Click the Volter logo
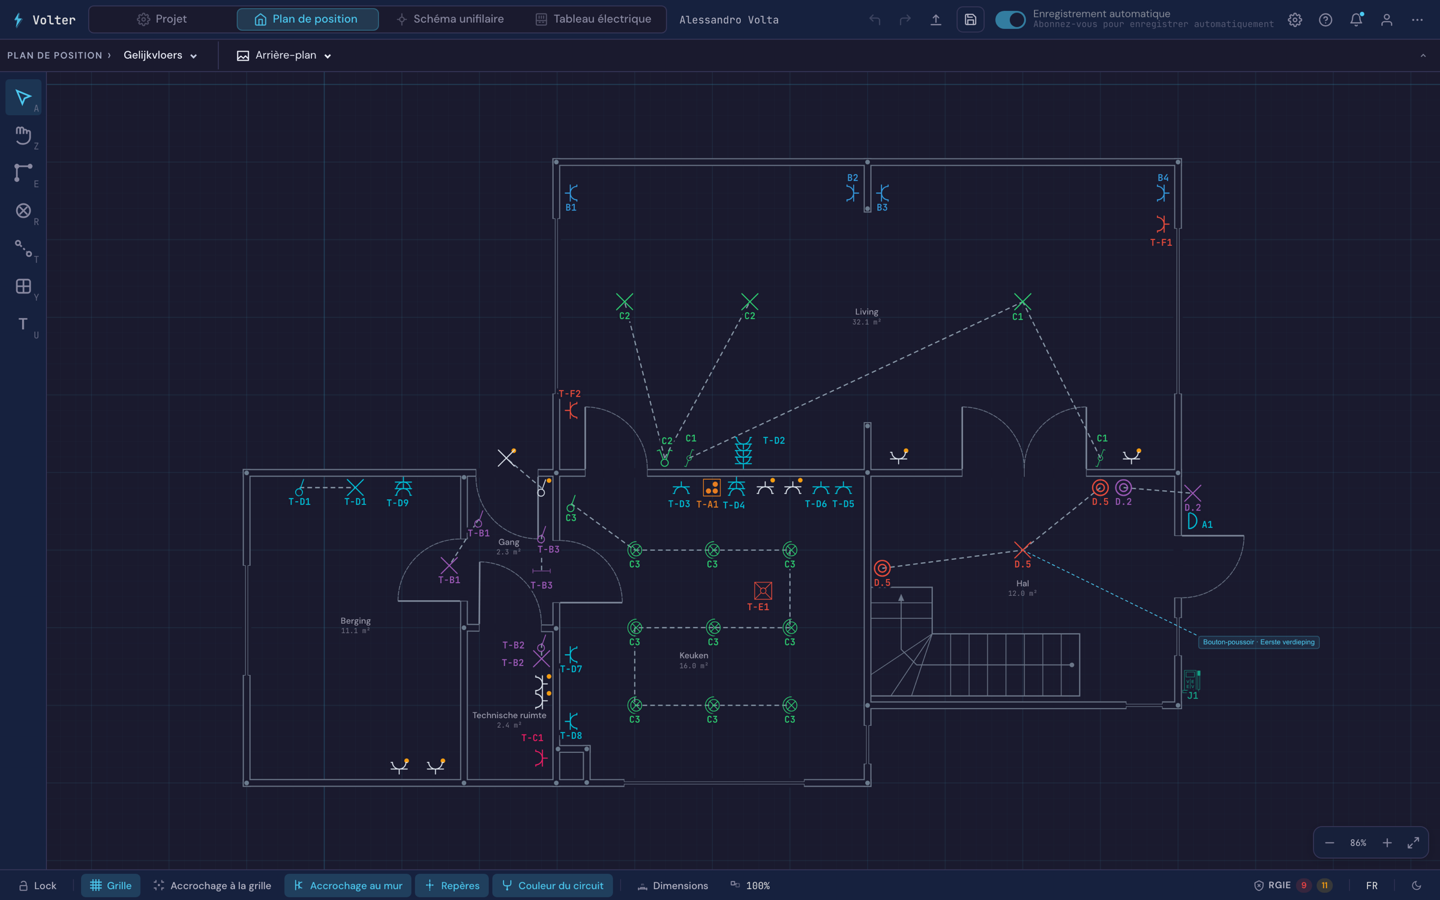This screenshot has width=1440, height=900. pyautogui.click(x=44, y=20)
